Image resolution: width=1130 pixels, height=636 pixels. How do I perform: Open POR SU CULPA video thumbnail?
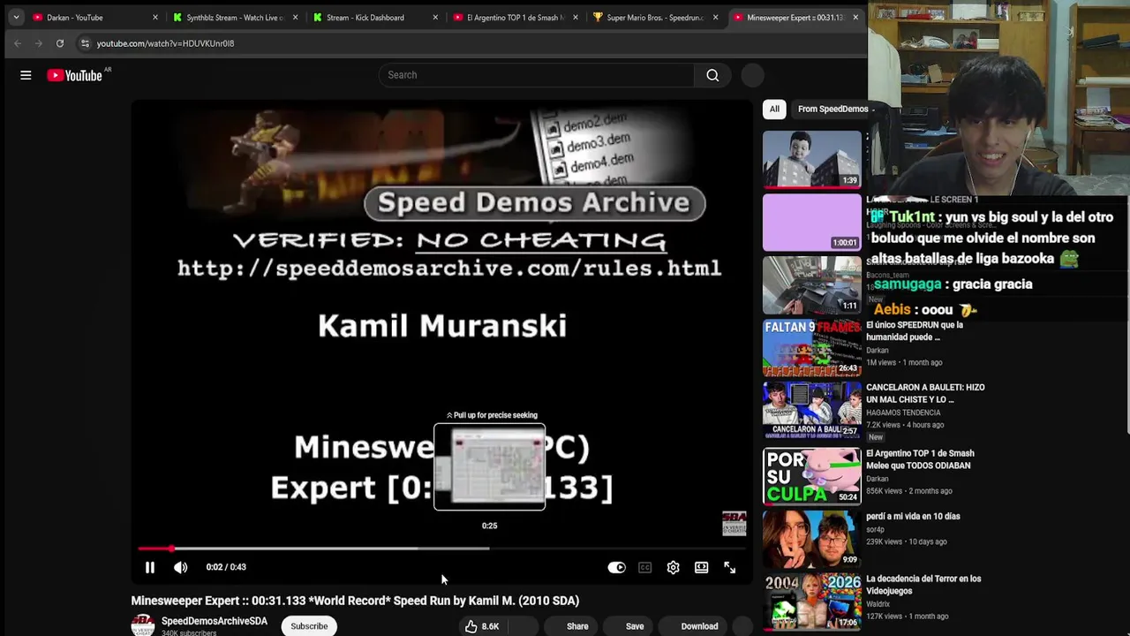(812, 476)
